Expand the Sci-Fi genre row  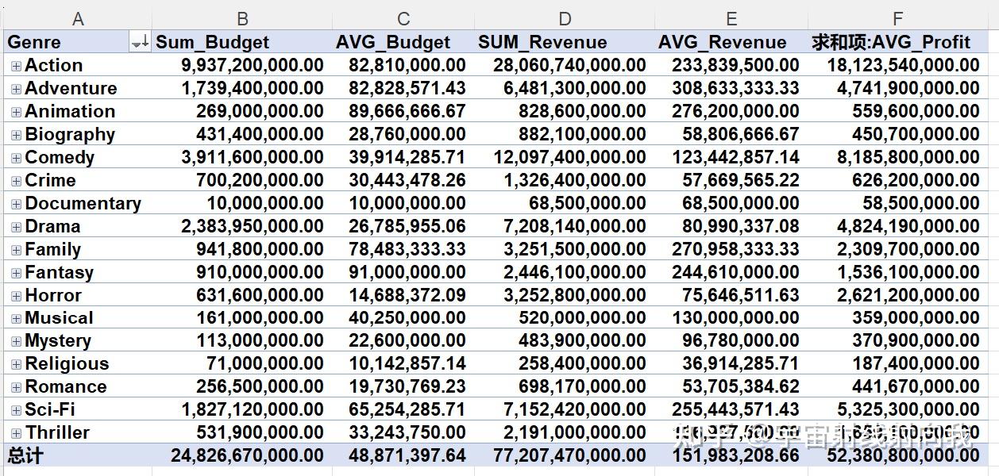point(16,412)
